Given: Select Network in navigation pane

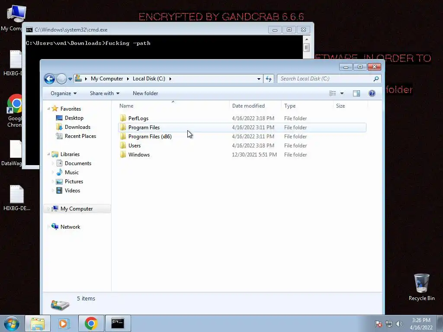Looking at the screenshot, I should (x=70, y=227).
